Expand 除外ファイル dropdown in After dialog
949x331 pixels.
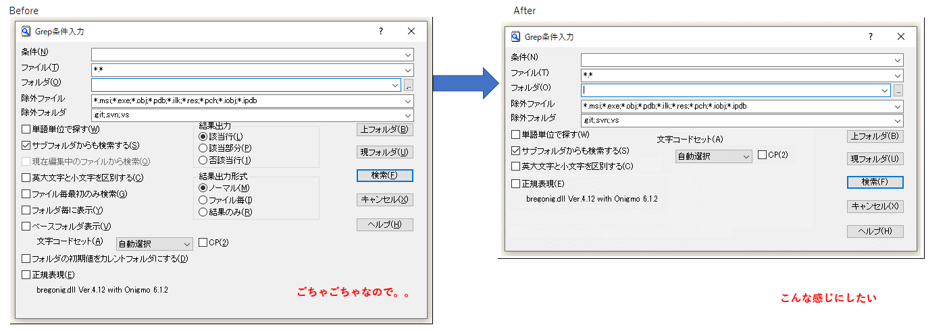898,107
